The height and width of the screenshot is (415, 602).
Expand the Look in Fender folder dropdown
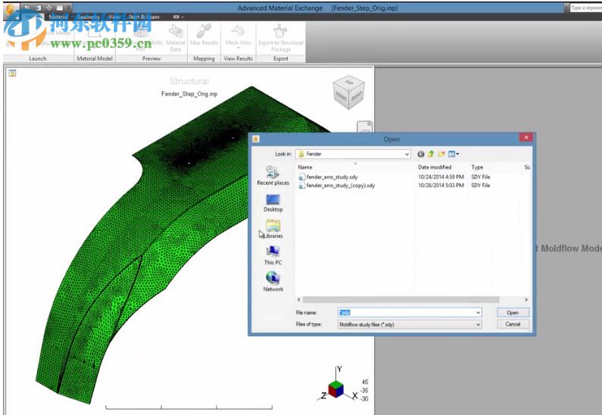coord(407,154)
